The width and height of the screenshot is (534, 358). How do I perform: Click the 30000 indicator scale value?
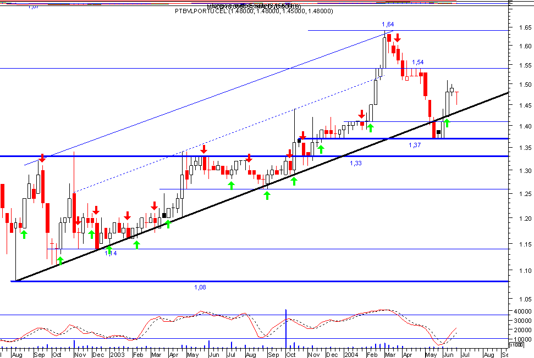tap(524, 321)
